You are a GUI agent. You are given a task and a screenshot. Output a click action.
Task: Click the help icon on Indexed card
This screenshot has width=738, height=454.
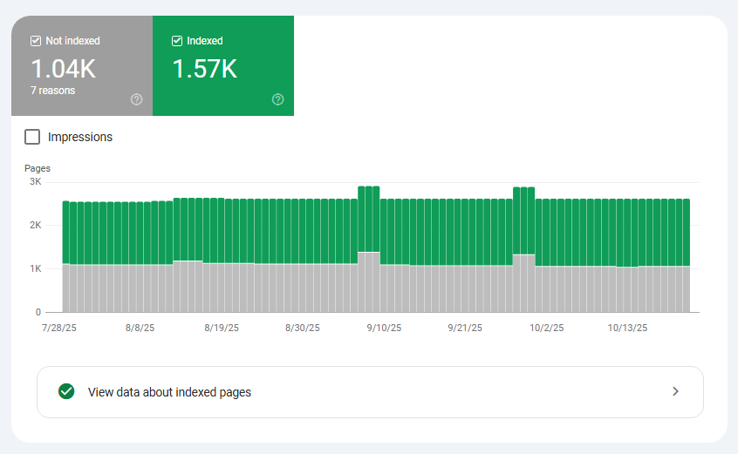[277, 99]
